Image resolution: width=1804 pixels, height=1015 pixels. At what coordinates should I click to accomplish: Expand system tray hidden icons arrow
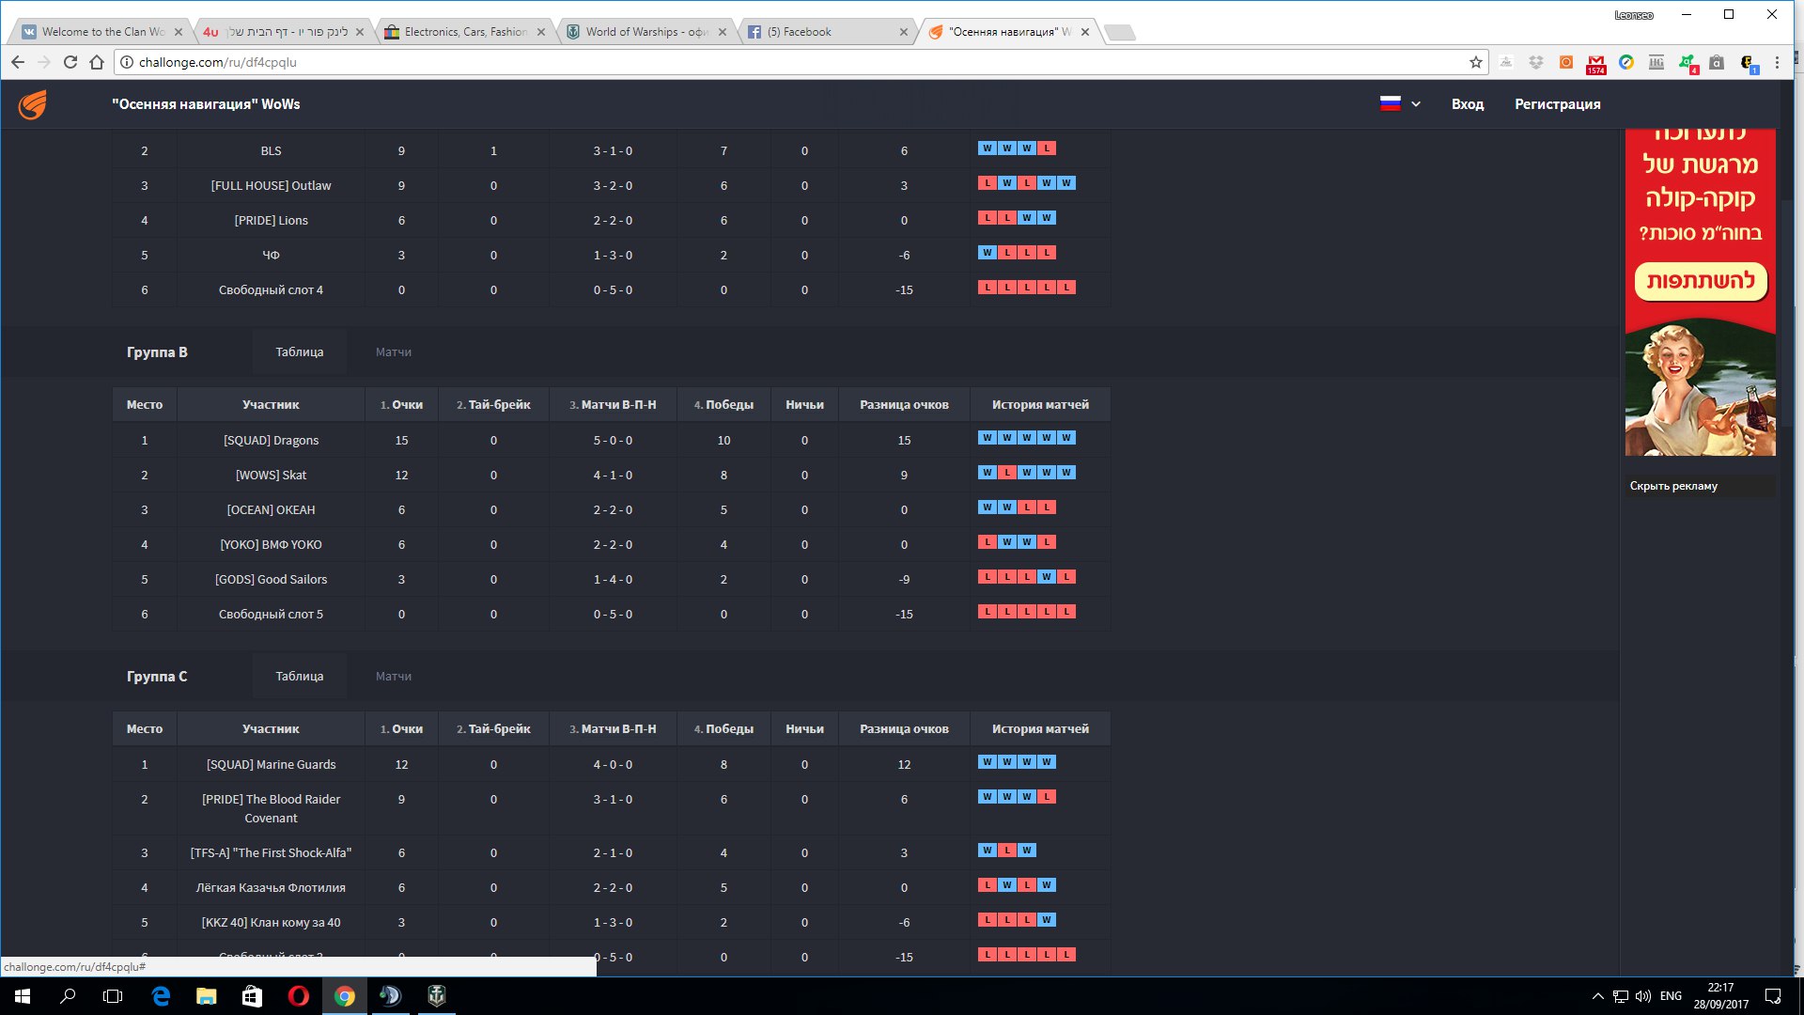1597,996
